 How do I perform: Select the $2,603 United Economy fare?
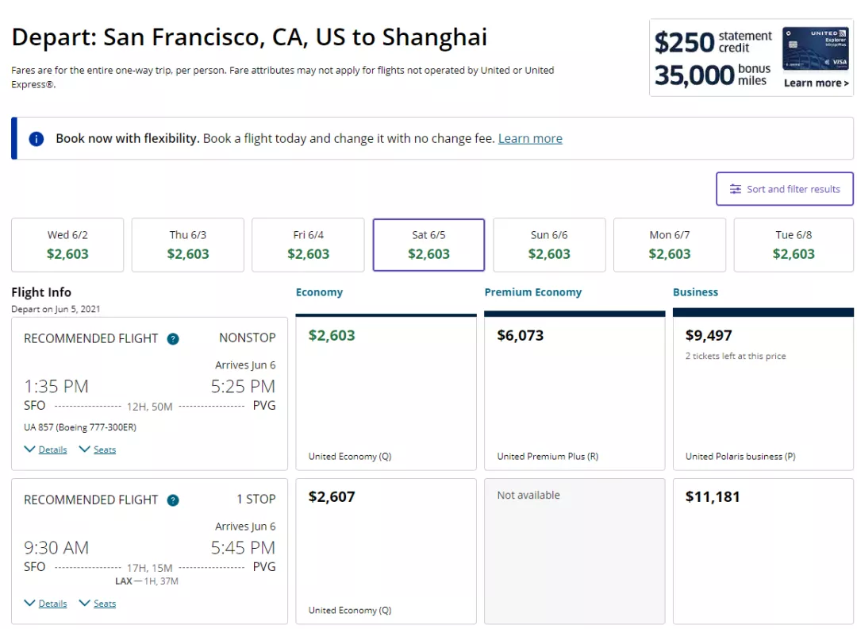386,389
